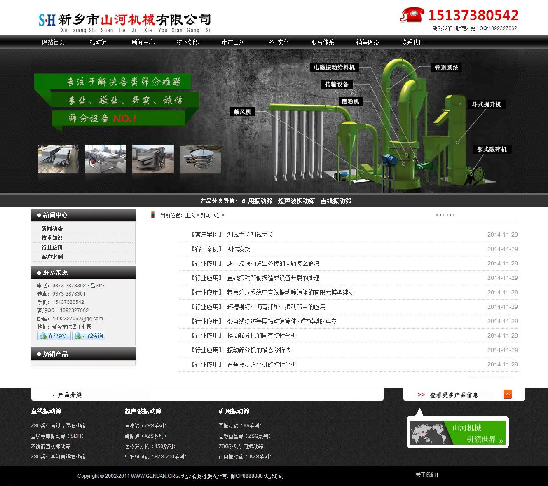Open the 振动筛 navigation item
This screenshot has height=486, width=548.
pyautogui.click(x=98, y=42)
